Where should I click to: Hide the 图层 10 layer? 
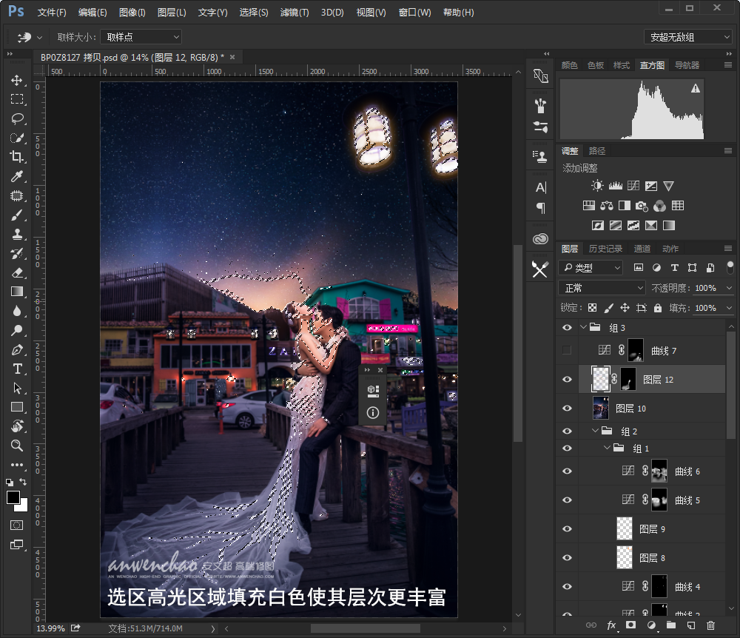(x=568, y=409)
